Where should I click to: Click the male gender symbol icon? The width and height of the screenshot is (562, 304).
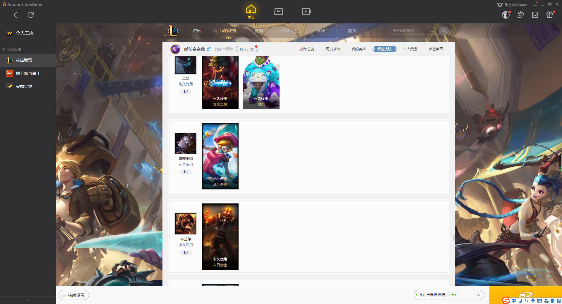(208, 49)
